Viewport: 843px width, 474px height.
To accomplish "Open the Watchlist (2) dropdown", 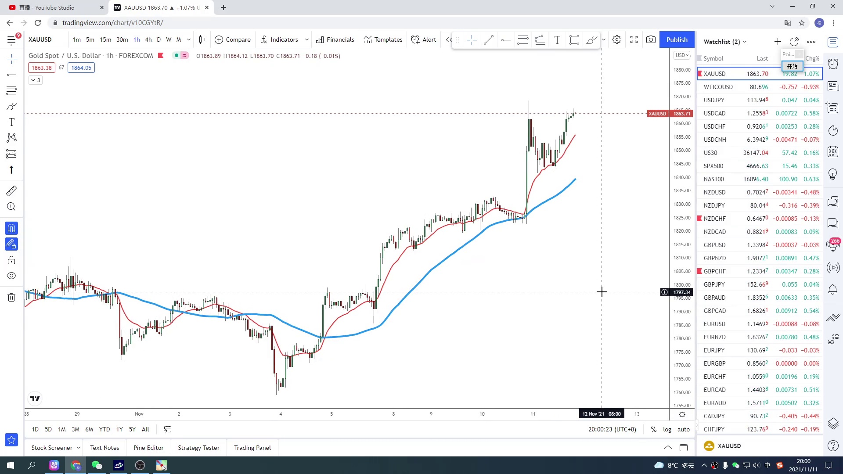I will click(x=725, y=42).
